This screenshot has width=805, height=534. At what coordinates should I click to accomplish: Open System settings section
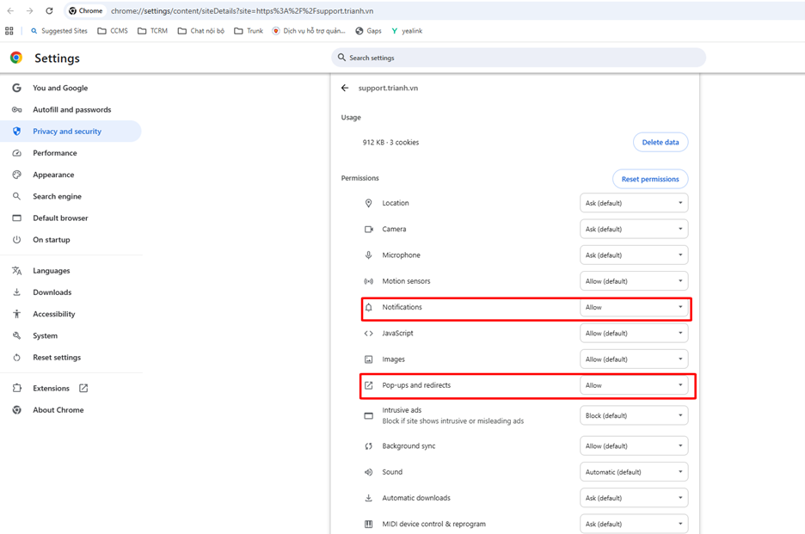(x=71, y=336)
